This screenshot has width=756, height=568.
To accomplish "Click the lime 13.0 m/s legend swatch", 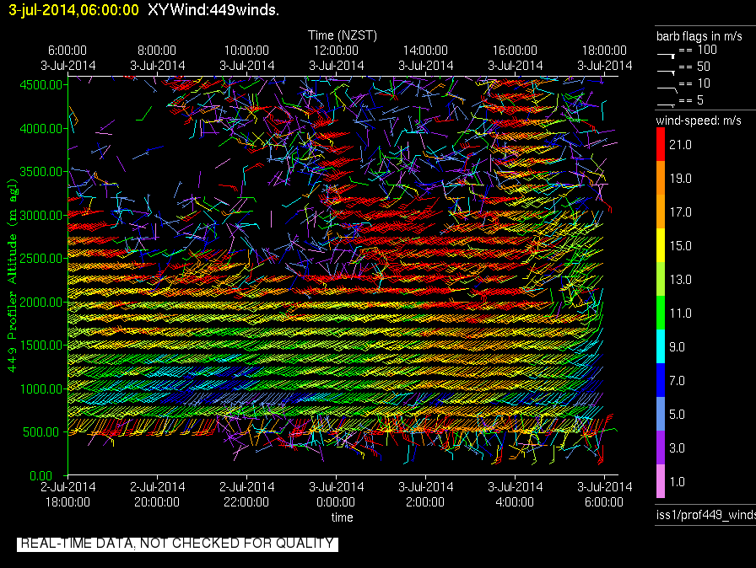I will 661,279.
